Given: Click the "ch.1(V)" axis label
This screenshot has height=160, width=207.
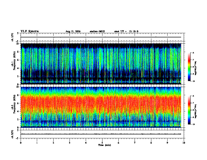Looking at the screenshot, I should point(12,37).
